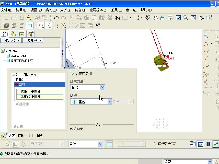
Task: Click 新设置 link
Action: [x=18, y=126]
